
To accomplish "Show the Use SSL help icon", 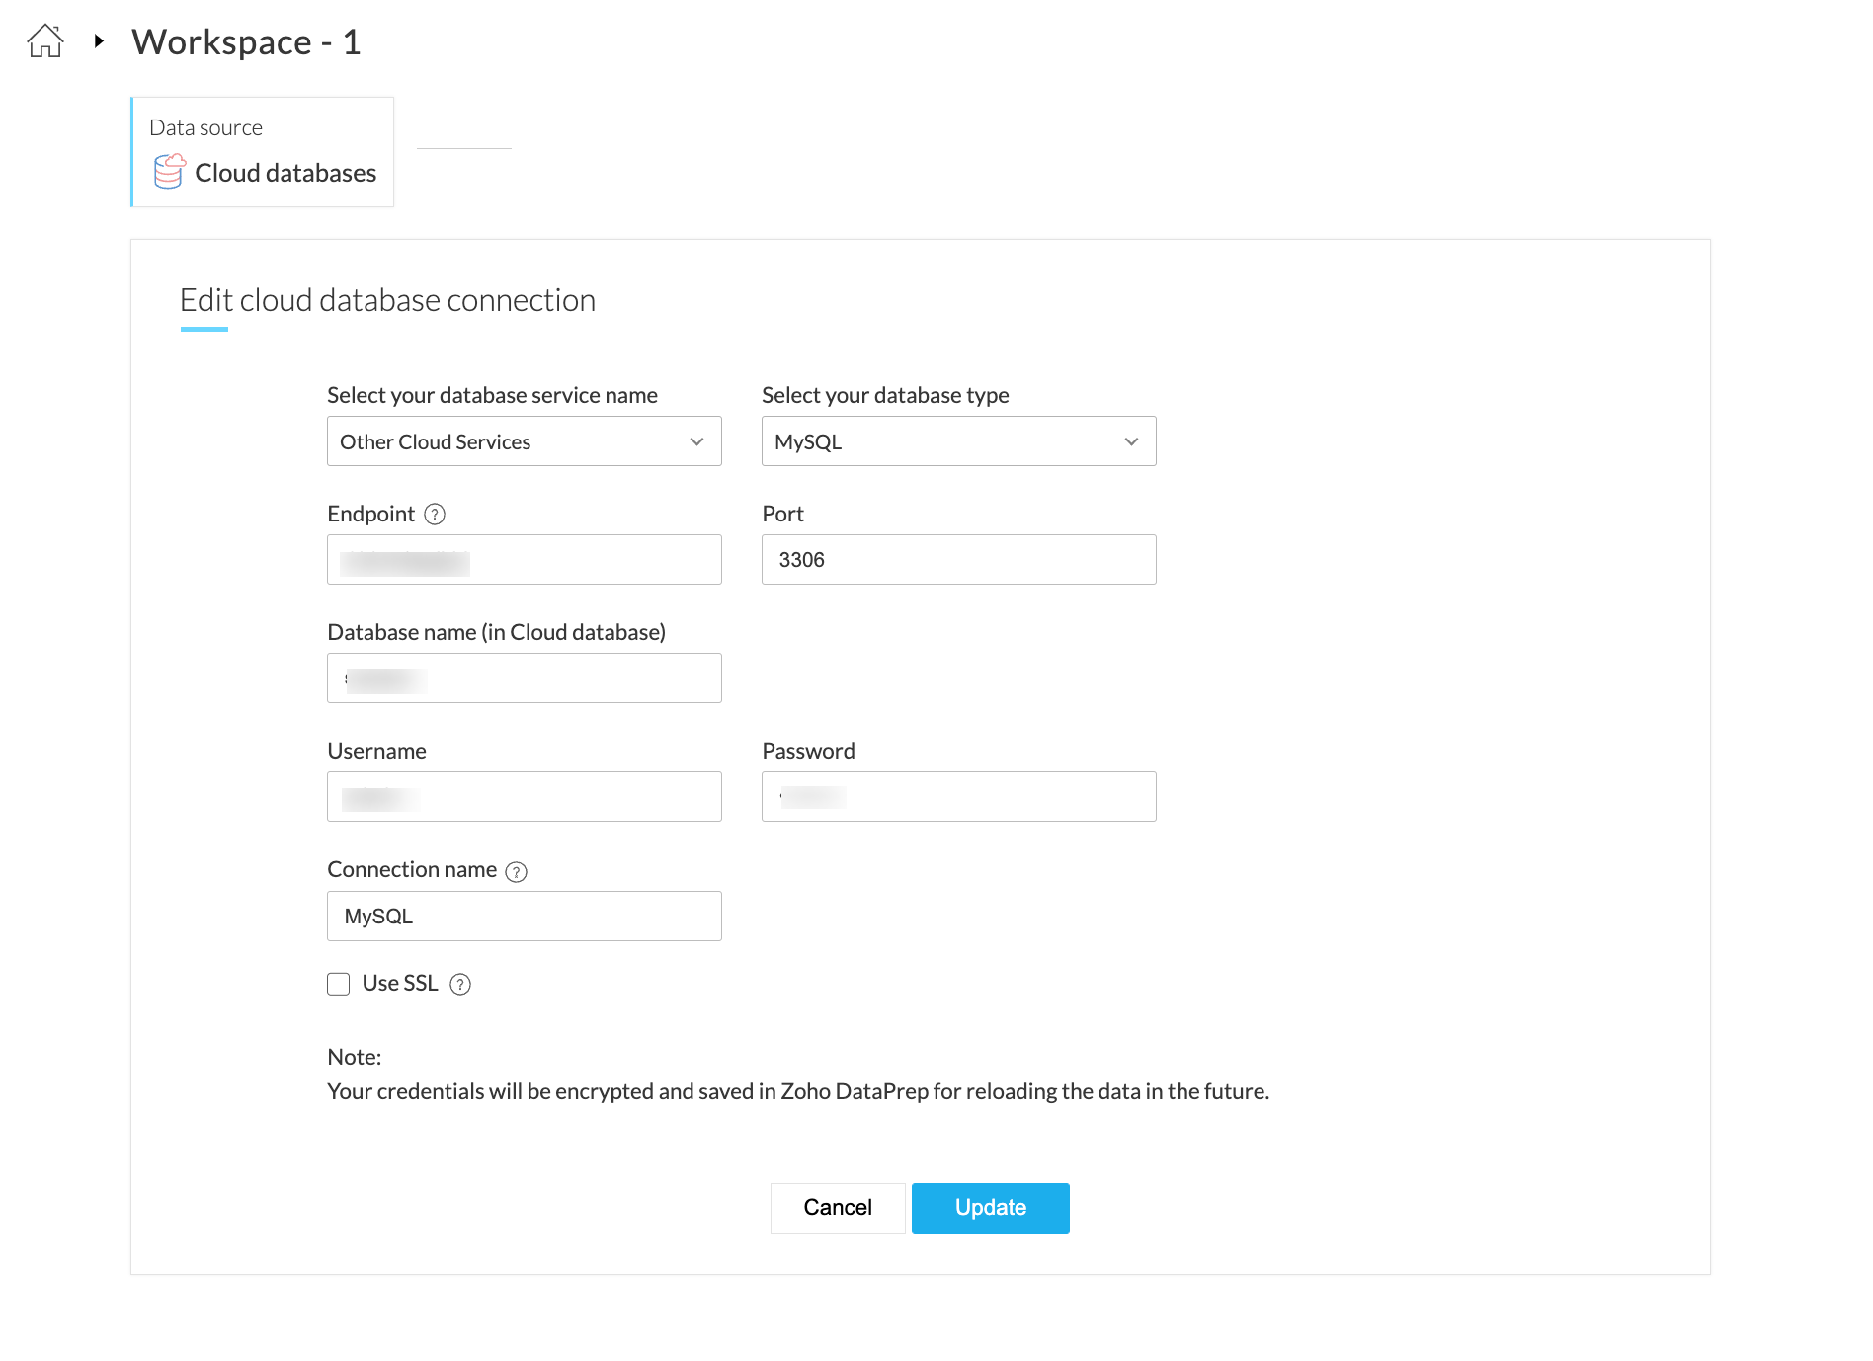I will (x=460, y=984).
